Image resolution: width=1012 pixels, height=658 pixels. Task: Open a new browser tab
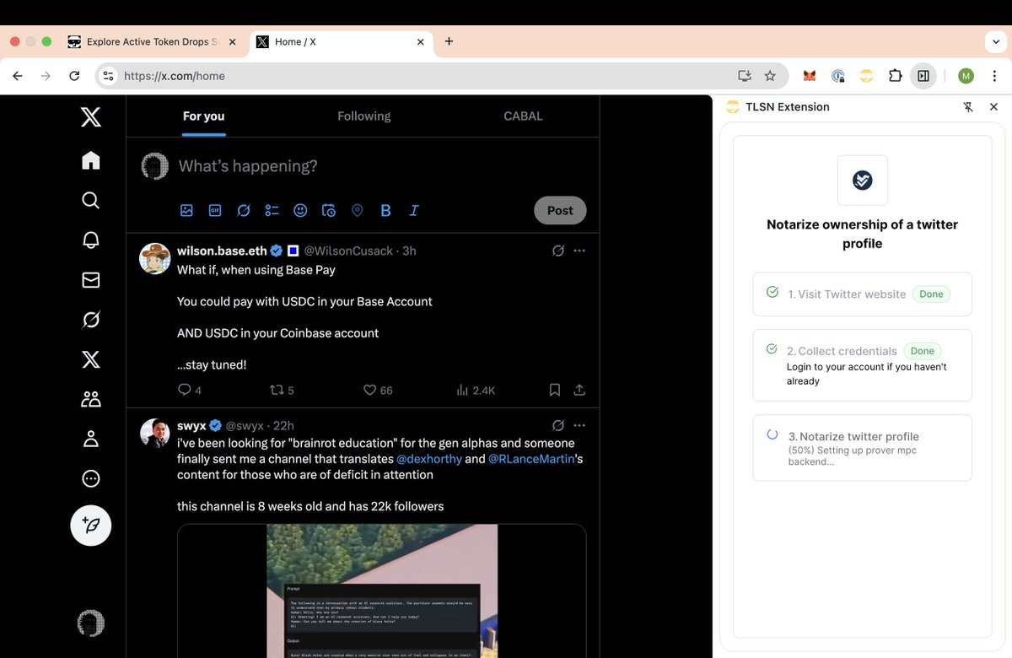pyautogui.click(x=449, y=41)
